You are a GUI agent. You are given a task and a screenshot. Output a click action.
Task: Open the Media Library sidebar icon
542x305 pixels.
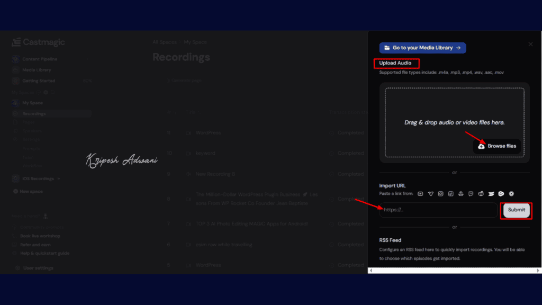(x=16, y=70)
